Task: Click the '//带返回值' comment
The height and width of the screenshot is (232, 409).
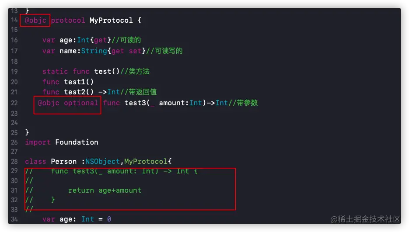Action: pyautogui.click(x=138, y=92)
